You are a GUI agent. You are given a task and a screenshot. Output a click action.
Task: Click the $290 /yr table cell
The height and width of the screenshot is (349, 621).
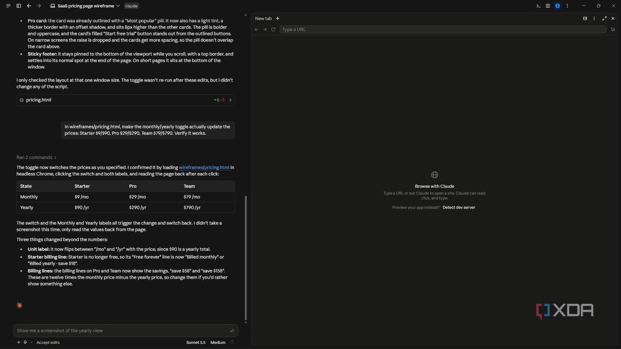[137, 207]
